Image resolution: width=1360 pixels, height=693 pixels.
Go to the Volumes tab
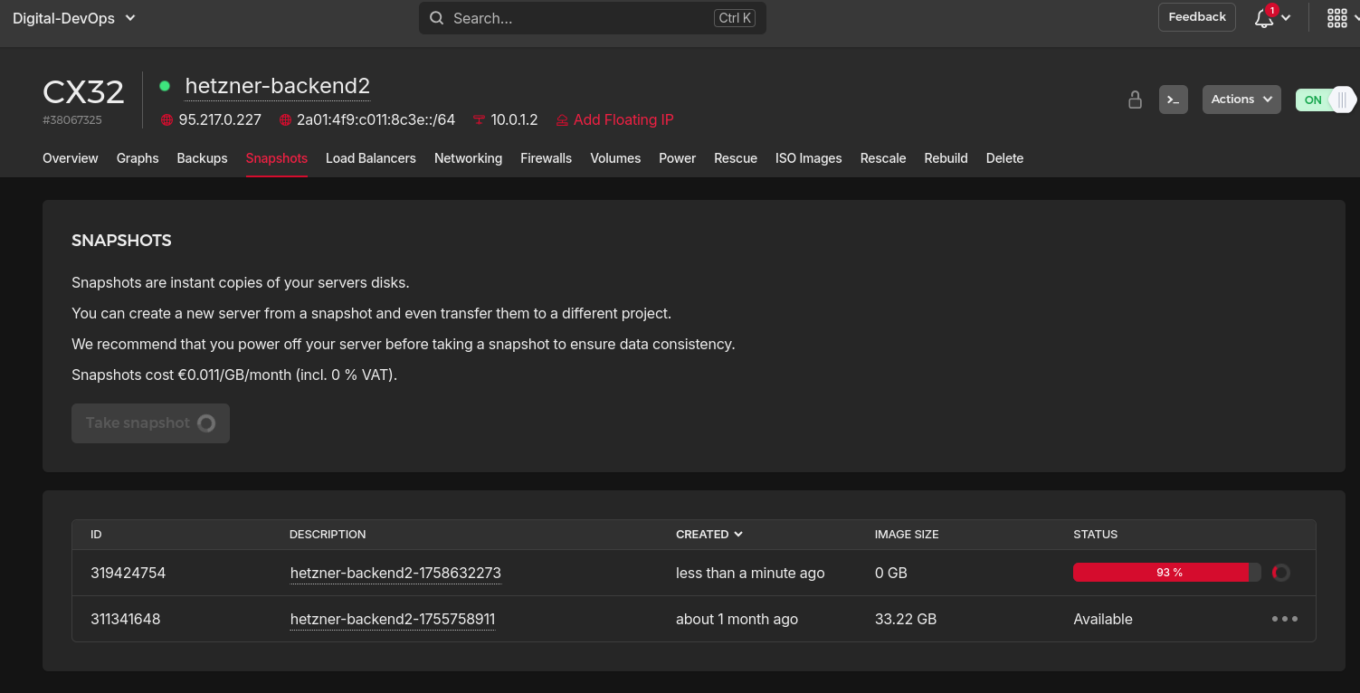pos(616,158)
